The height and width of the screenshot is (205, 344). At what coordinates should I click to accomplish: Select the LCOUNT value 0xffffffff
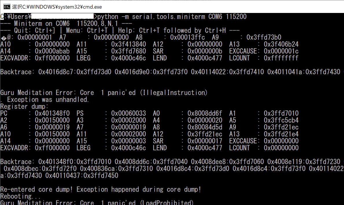[x=281, y=58]
